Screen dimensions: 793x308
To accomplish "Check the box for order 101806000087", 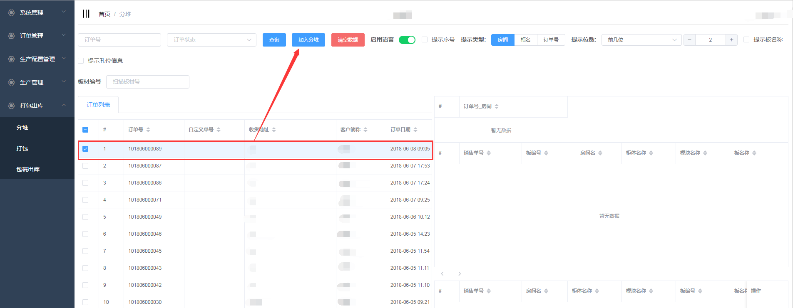I will (x=85, y=166).
